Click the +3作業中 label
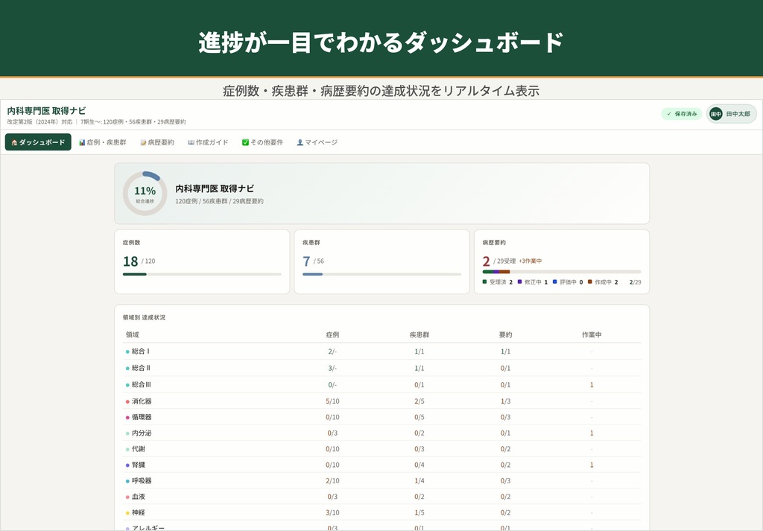Viewport: 763px width, 531px height. pyautogui.click(x=530, y=261)
